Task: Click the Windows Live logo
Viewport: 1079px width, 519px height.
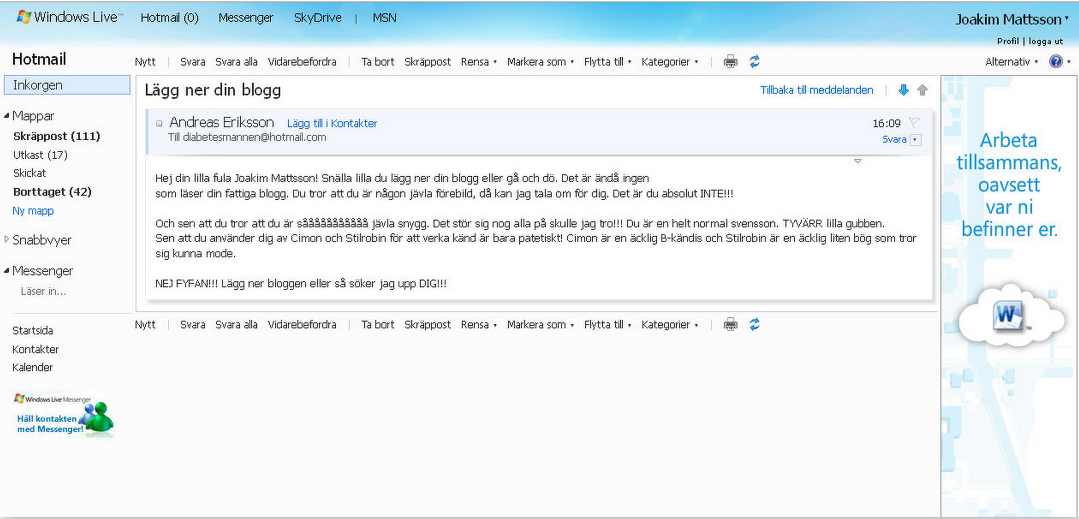Action: pyautogui.click(x=69, y=17)
